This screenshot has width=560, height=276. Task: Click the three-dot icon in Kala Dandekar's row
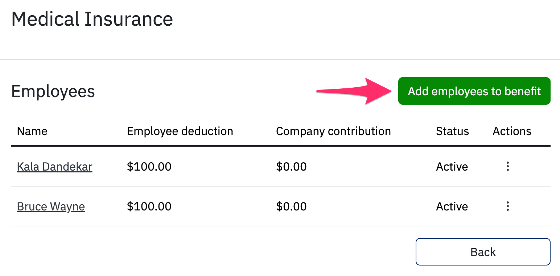coord(507,167)
